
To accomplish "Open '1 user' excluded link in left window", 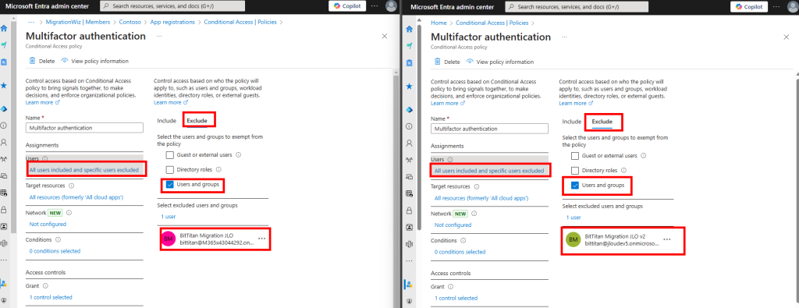I will [169, 216].
